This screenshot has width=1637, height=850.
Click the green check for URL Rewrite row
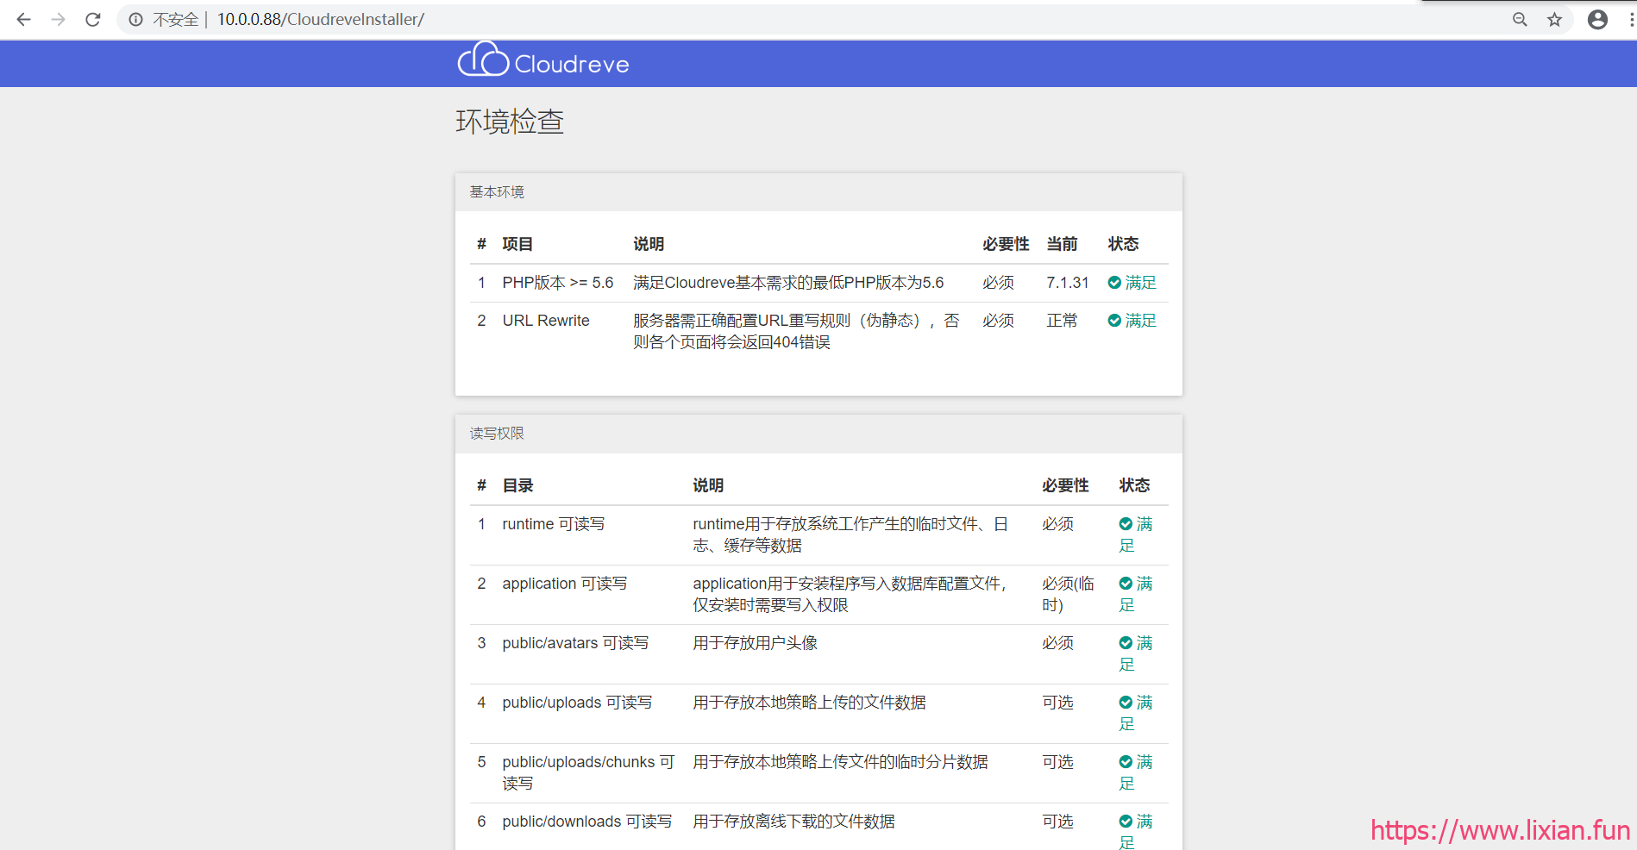click(x=1114, y=321)
